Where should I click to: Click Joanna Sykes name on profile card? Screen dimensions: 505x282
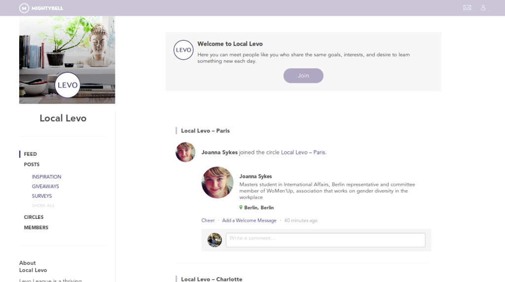[255, 176]
